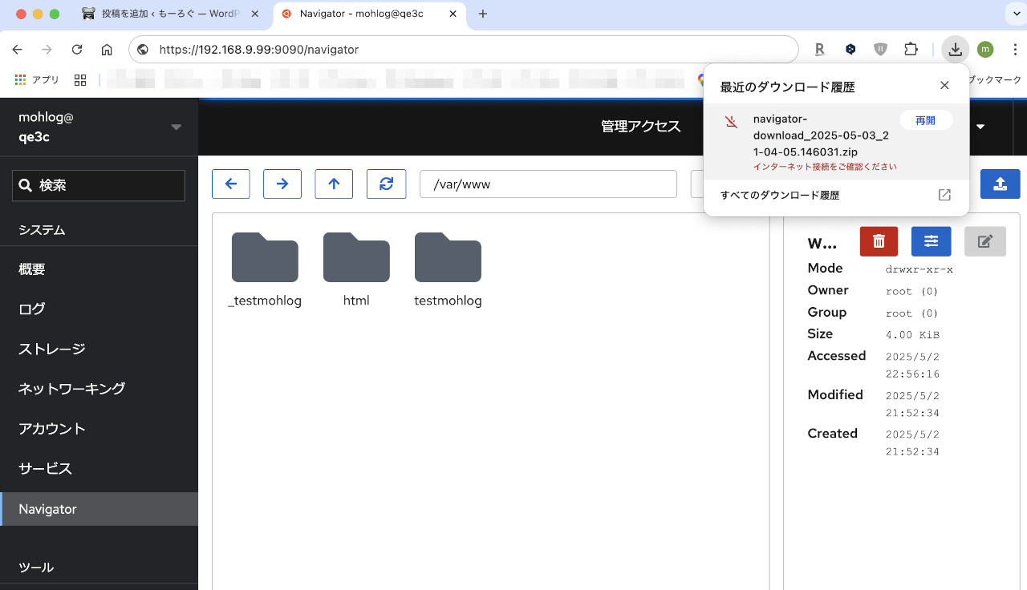Open the dropdown caret next to 管理アクセス
This screenshot has width=1027, height=590.
[980, 127]
